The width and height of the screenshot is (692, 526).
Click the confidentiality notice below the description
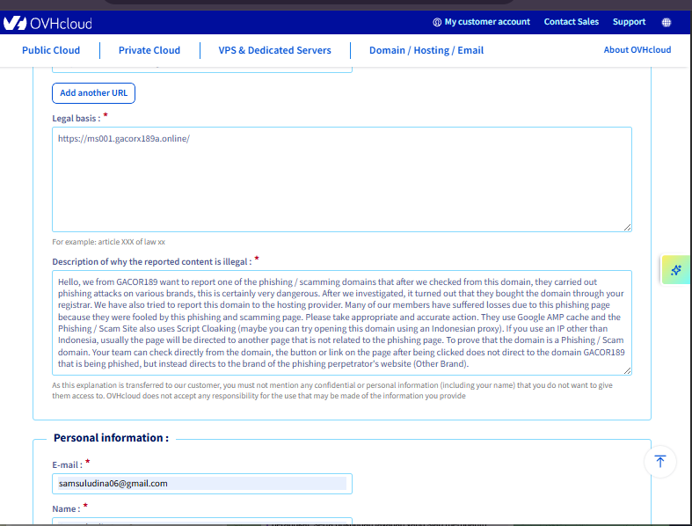tap(332, 391)
